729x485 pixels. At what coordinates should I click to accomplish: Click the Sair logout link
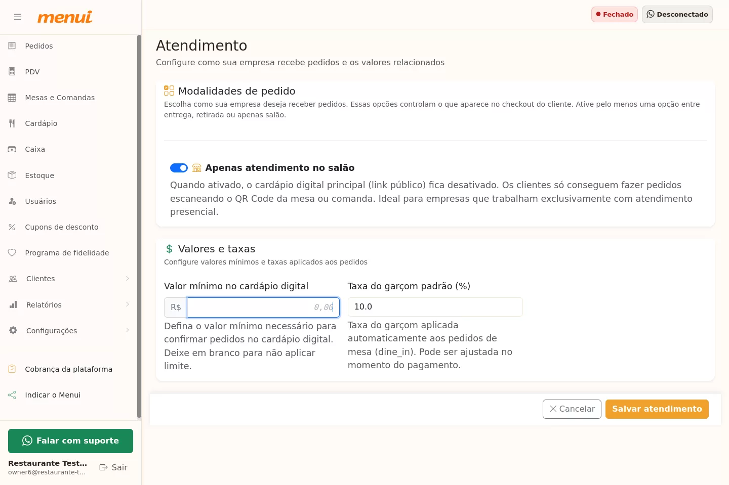tap(113, 467)
